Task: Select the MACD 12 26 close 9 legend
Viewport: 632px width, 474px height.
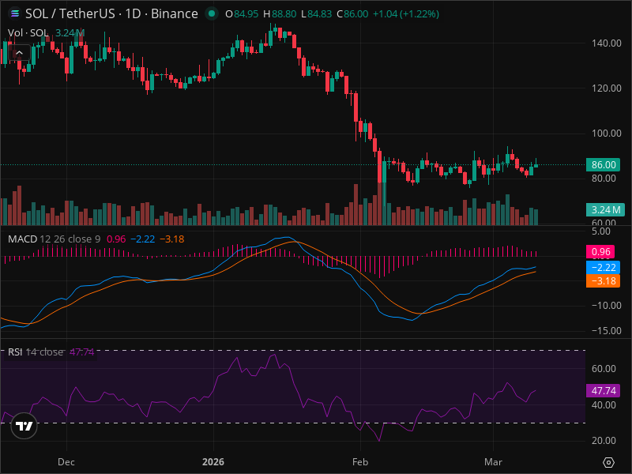Action: click(54, 239)
